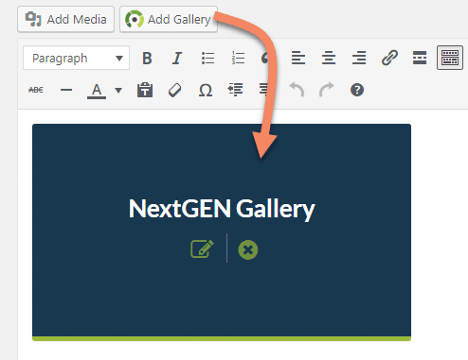Screen dimensions: 468x360
Task: Edit the NextGEN Gallery with pencil icon
Action: 202,249
